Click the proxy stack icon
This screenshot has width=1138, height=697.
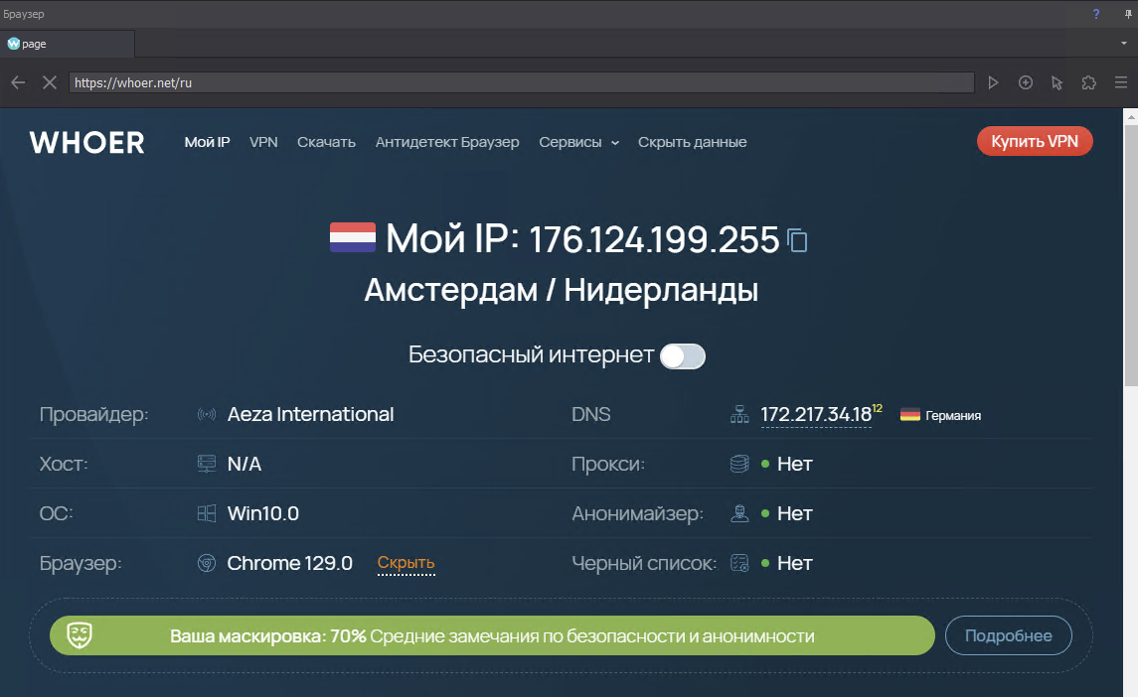point(739,464)
